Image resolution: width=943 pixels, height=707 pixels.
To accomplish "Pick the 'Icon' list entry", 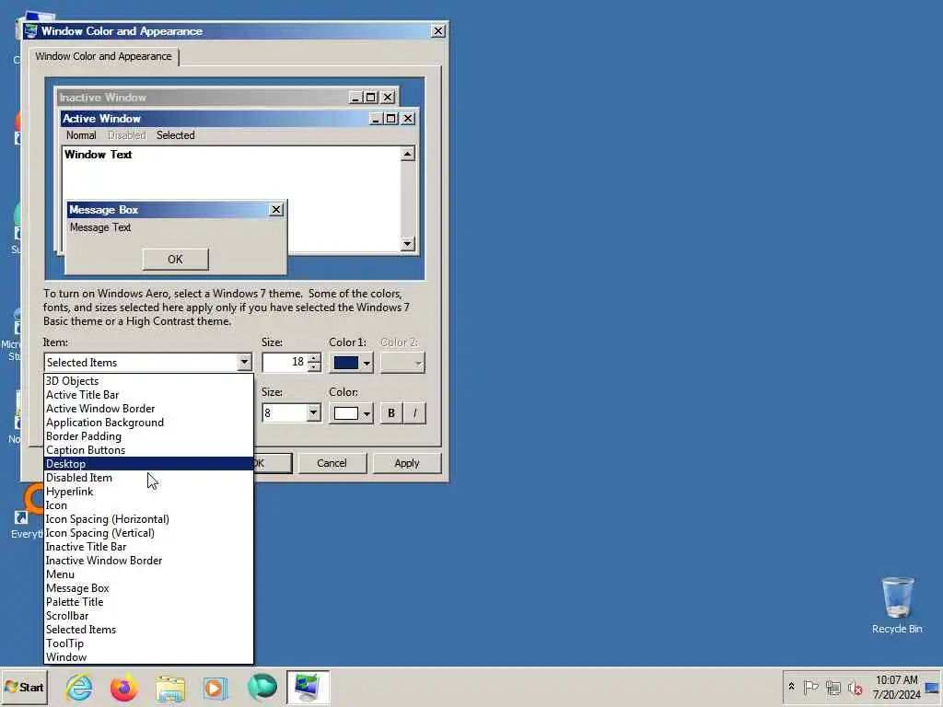I will [148, 505].
